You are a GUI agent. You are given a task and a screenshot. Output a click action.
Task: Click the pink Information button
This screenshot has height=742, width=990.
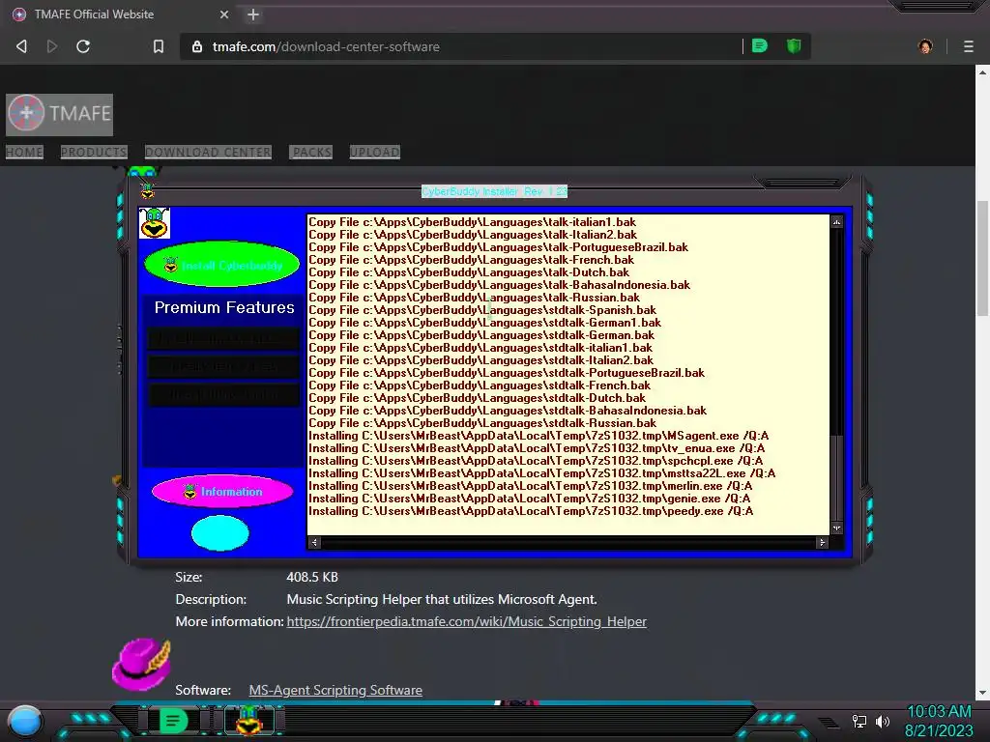(x=223, y=491)
